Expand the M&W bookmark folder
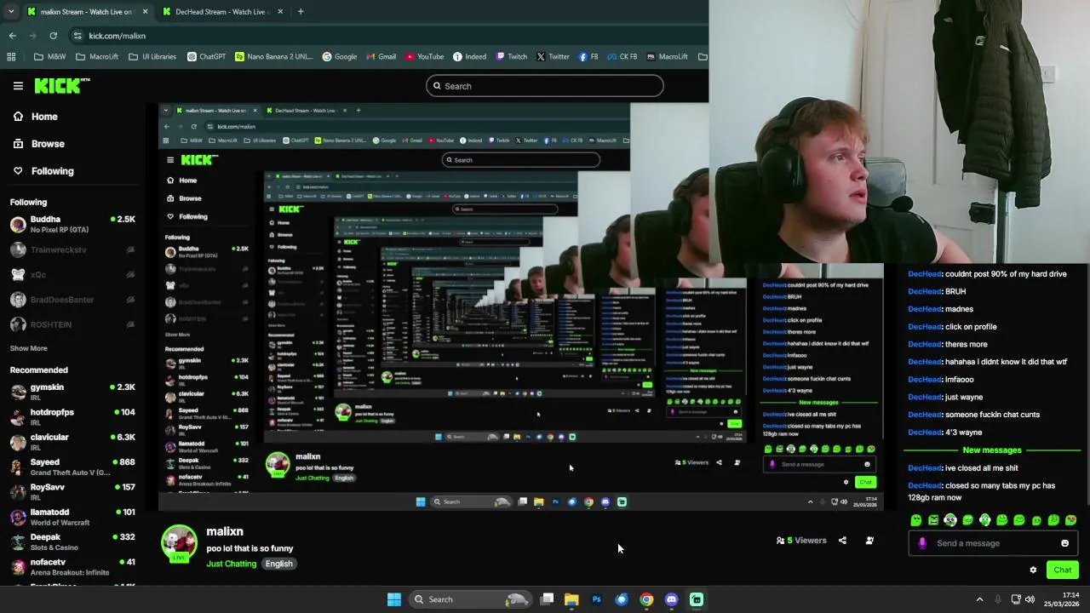The width and height of the screenshot is (1090, 613). click(x=49, y=57)
